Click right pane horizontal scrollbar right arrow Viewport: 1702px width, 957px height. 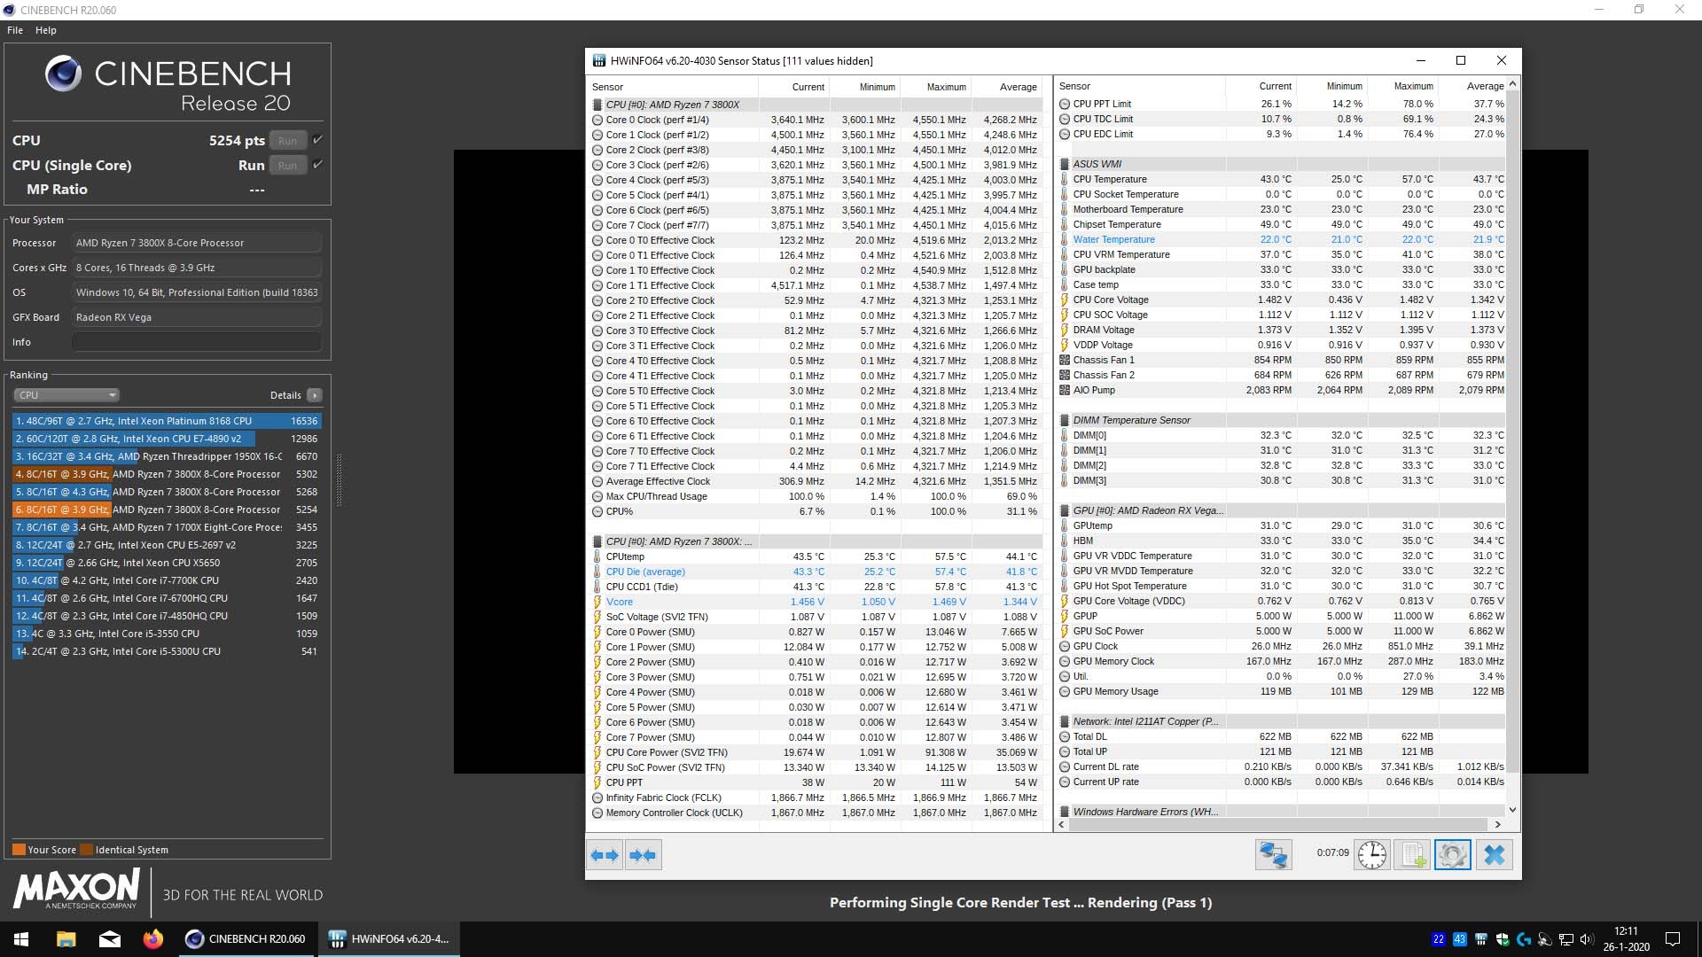[1498, 825]
